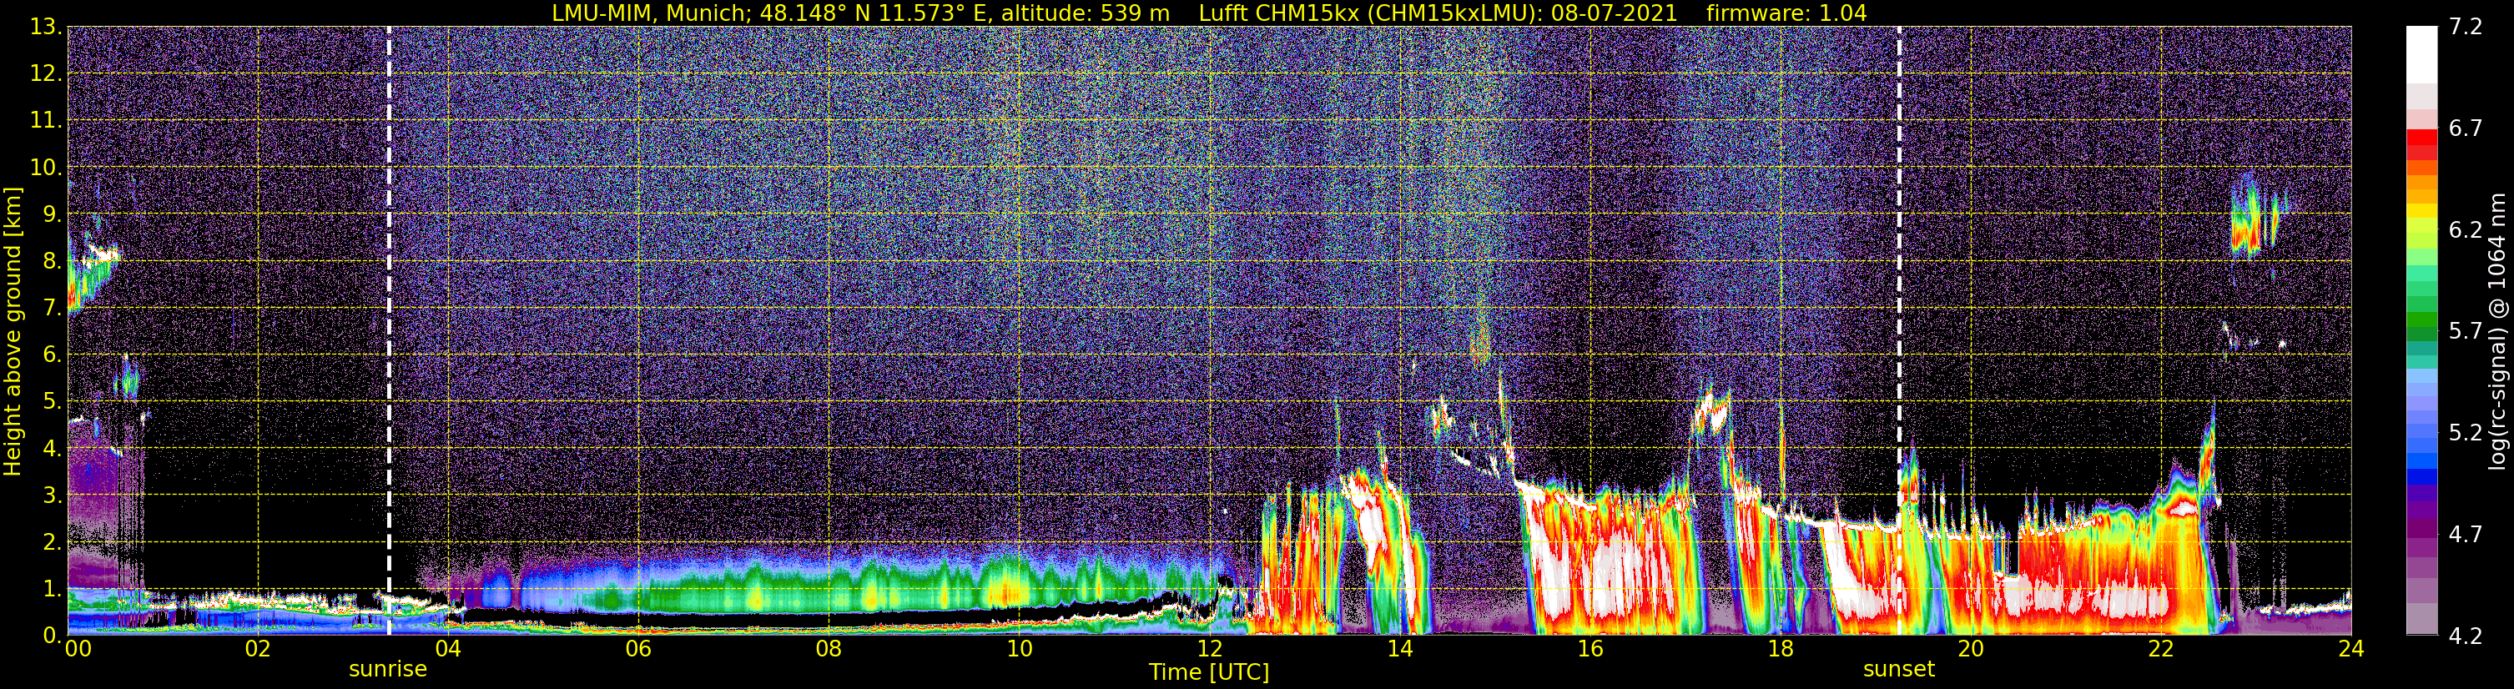Screen dimensions: 2514x689
Task: Click the 'Time [UTC]' axis label
Action: pyautogui.click(x=1208, y=672)
